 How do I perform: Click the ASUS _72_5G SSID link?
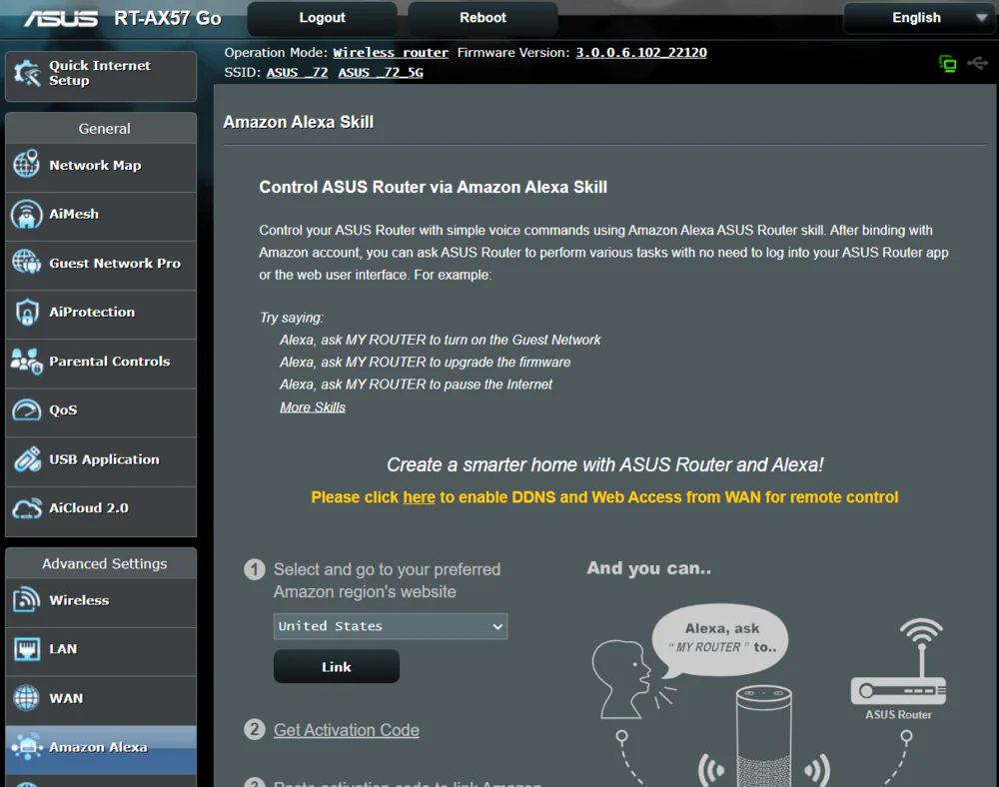click(381, 72)
